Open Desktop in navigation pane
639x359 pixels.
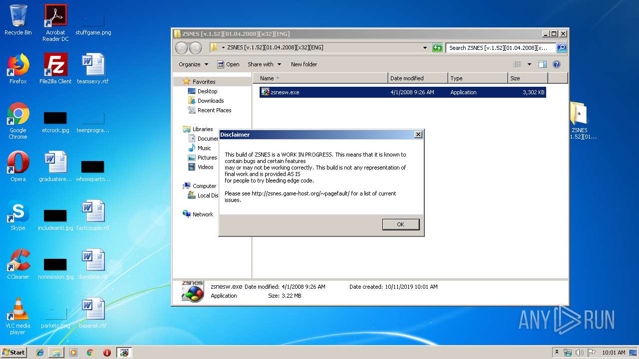click(x=207, y=91)
